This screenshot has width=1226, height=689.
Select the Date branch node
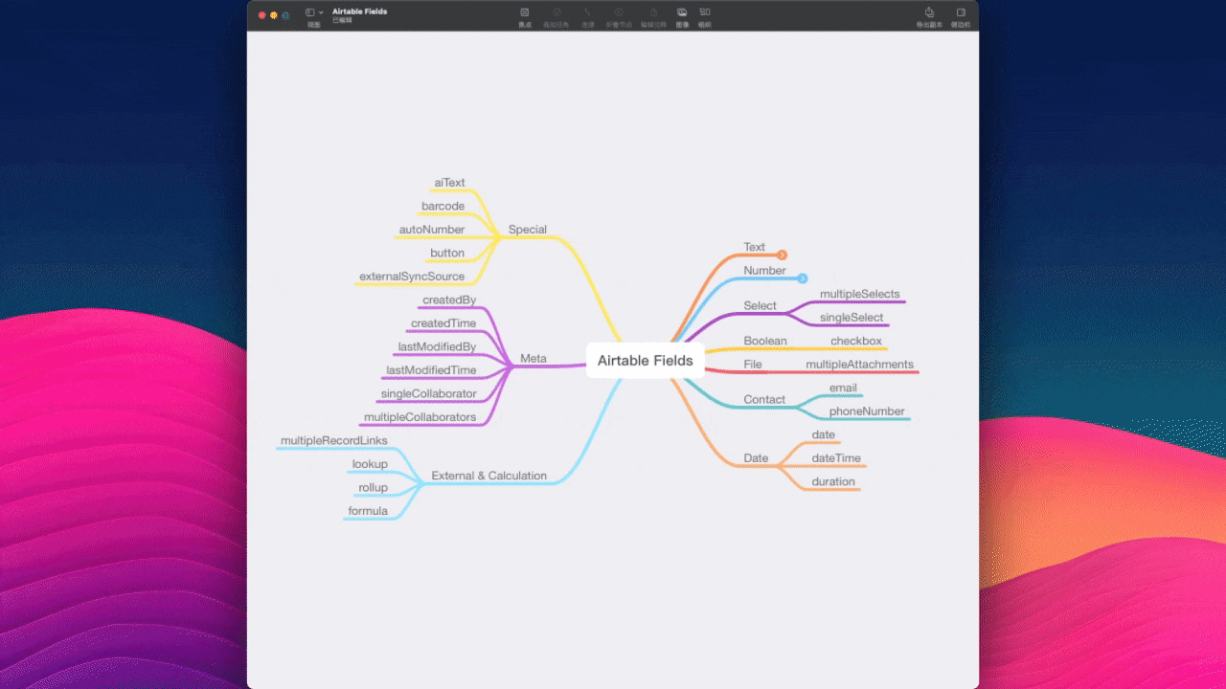click(756, 458)
